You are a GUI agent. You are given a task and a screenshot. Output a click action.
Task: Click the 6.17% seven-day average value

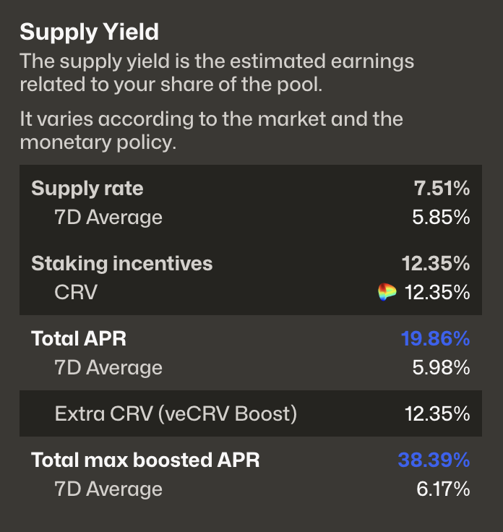(443, 489)
